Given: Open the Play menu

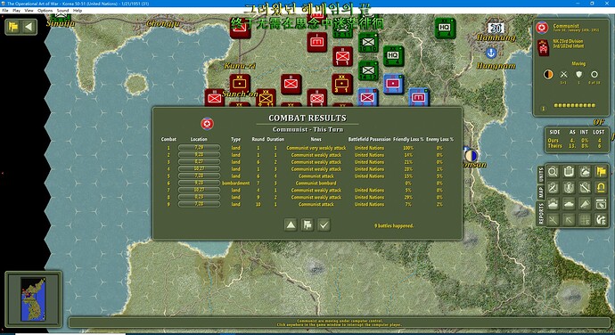Looking at the screenshot, I should 16,11.
